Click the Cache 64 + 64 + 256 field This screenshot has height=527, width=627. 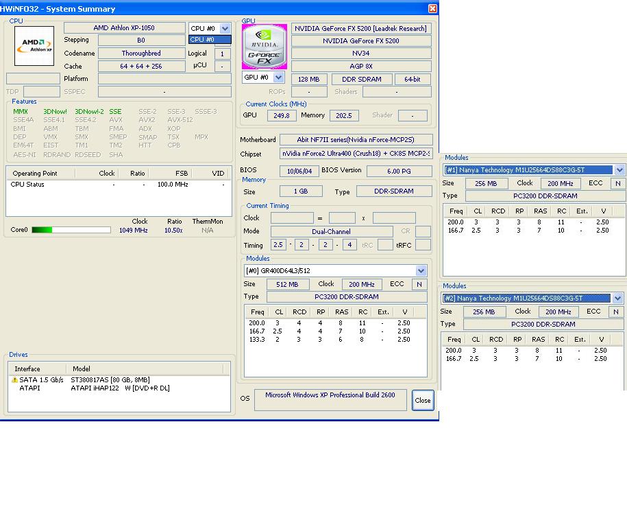pyautogui.click(x=141, y=66)
